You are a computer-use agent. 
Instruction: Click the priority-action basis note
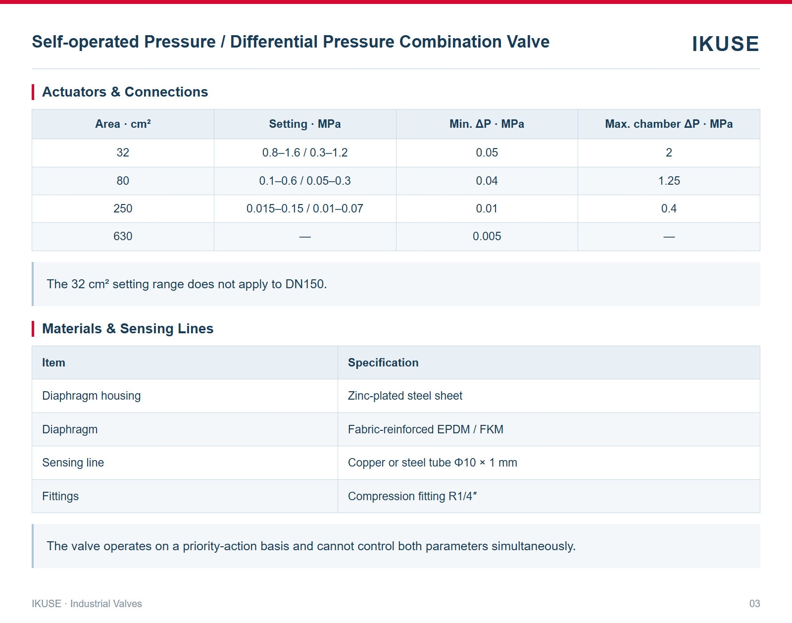(x=396, y=546)
